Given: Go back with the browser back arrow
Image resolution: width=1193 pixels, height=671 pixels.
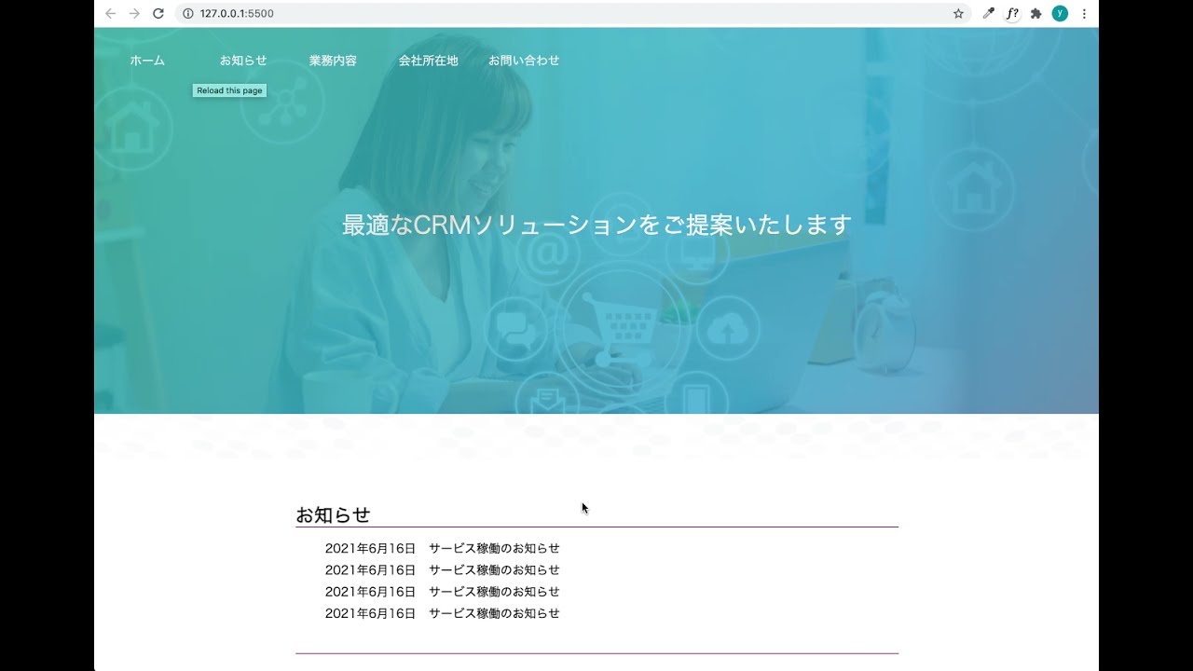Looking at the screenshot, I should (110, 13).
